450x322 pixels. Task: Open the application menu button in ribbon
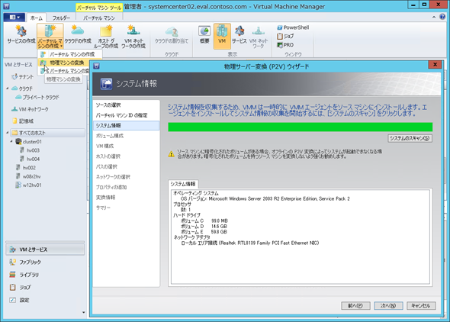click(14, 18)
